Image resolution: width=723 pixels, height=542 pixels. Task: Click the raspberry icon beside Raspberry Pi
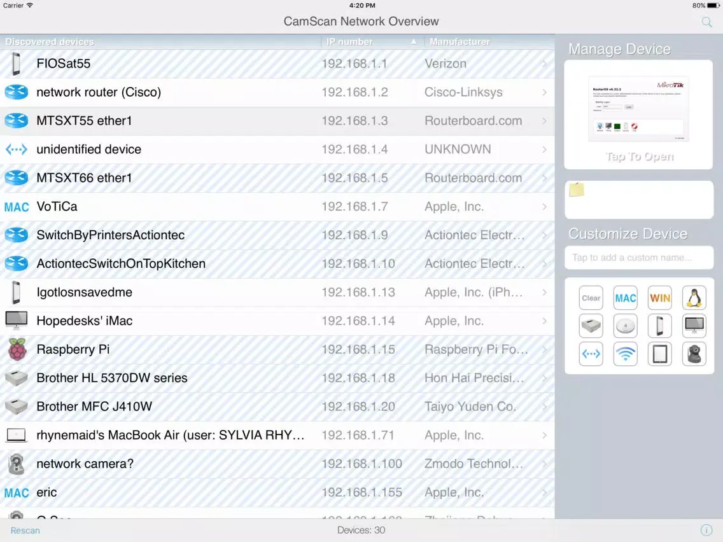[x=17, y=349]
